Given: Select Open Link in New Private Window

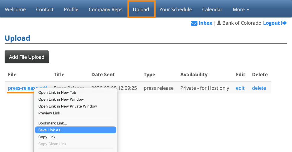Looking at the screenshot, I should click(67, 106).
